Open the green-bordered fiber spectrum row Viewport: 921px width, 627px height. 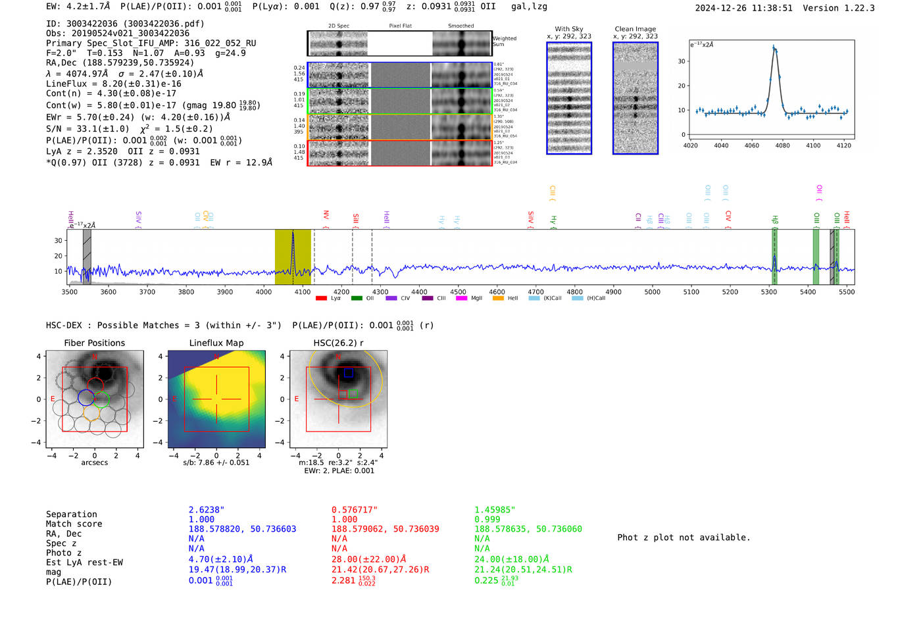click(x=399, y=101)
